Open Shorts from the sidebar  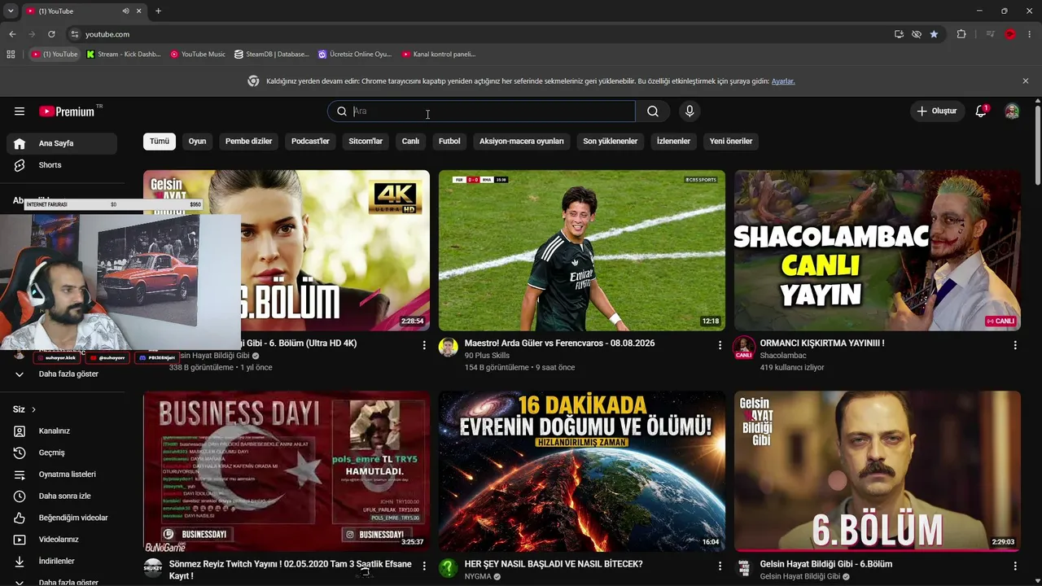click(x=62, y=165)
